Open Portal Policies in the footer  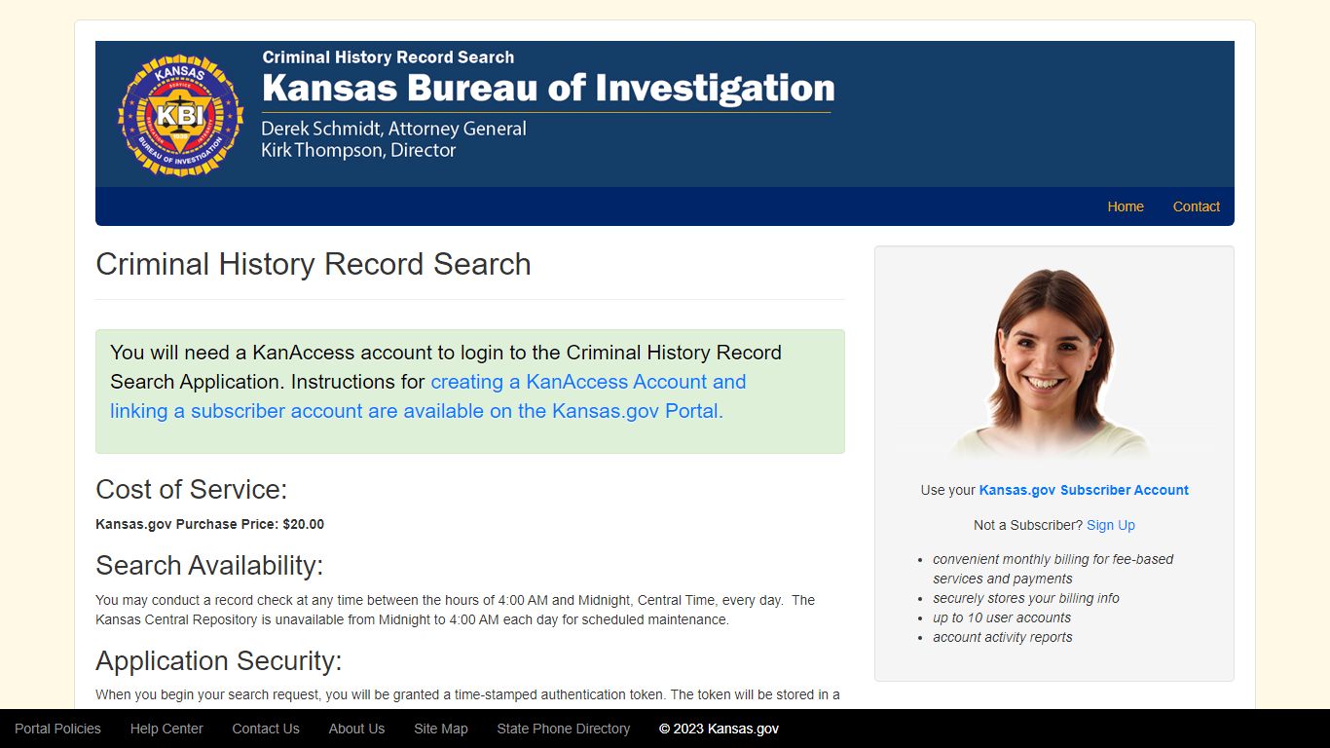coord(57,729)
